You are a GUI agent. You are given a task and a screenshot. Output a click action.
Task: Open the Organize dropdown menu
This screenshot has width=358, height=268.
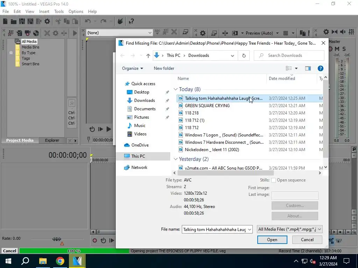click(x=133, y=68)
